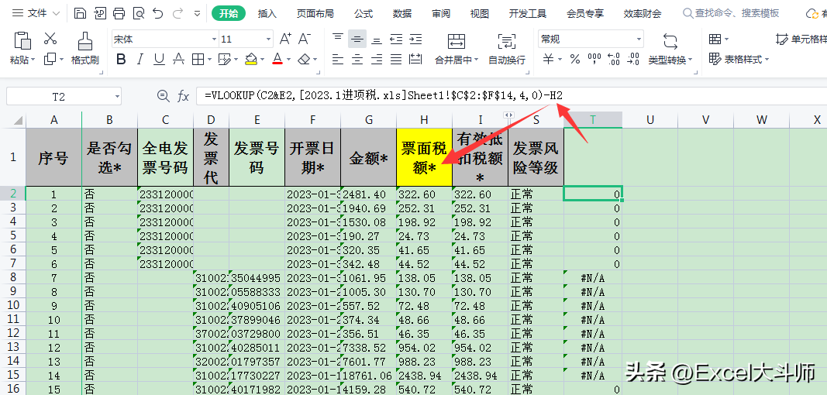Decrease font size with A- icon
This screenshot has width=827, height=395.
[x=305, y=39]
